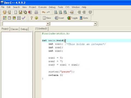Print the source using the printer icon
The image size is (131, 98).
tap(36, 12)
